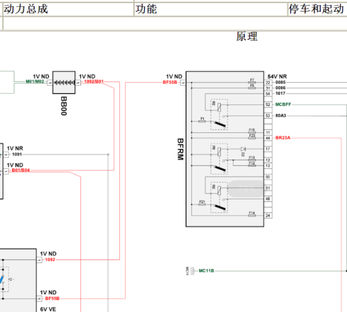Click the 6V VE connector label
This screenshot has height=312, width=347.
[x=48, y=309]
